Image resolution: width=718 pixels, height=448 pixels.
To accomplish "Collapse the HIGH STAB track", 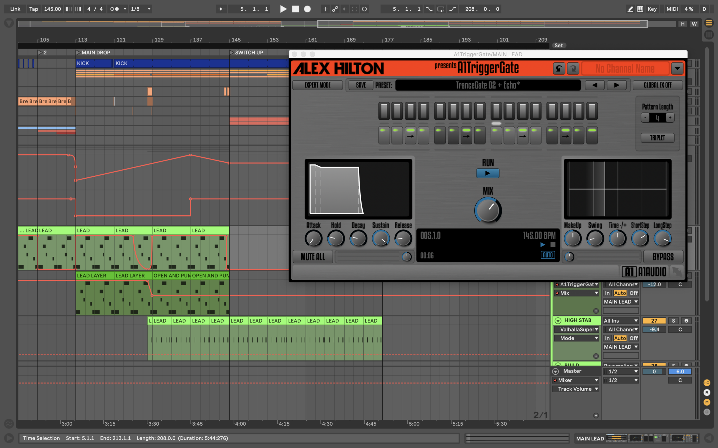I will [558, 321].
